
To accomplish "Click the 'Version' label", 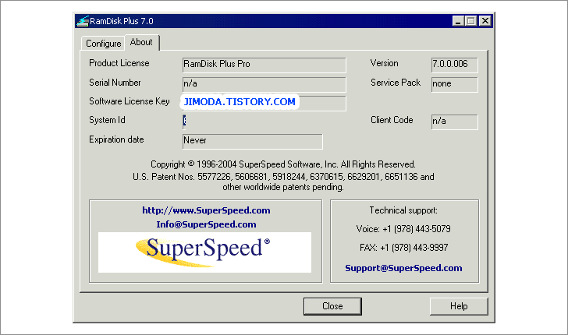I will [384, 63].
